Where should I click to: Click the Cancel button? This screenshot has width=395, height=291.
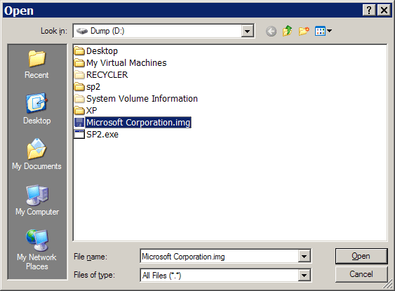(361, 274)
